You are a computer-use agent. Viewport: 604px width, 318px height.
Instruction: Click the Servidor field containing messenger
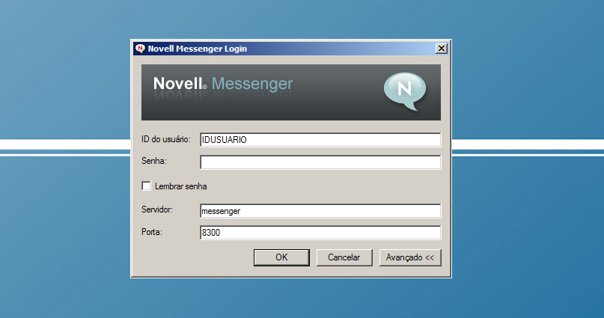coord(320,211)
